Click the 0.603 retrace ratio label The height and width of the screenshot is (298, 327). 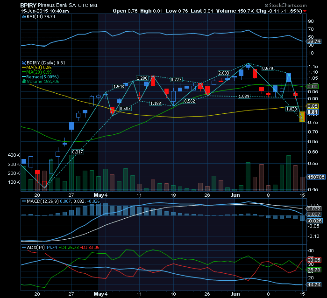click(x=125, y=109)
